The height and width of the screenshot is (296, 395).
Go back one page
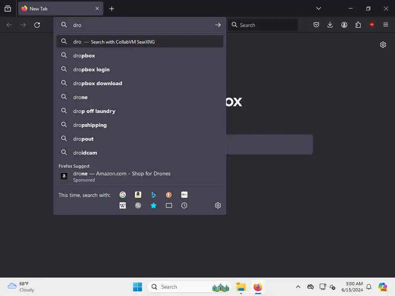click(x=9, y=25)
